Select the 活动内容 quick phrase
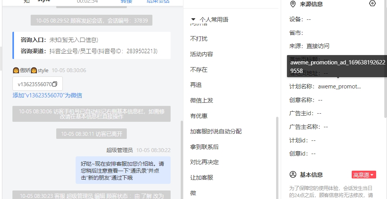Screen dimensions: 387x199 pyautogui.click(x=201, y=54)
